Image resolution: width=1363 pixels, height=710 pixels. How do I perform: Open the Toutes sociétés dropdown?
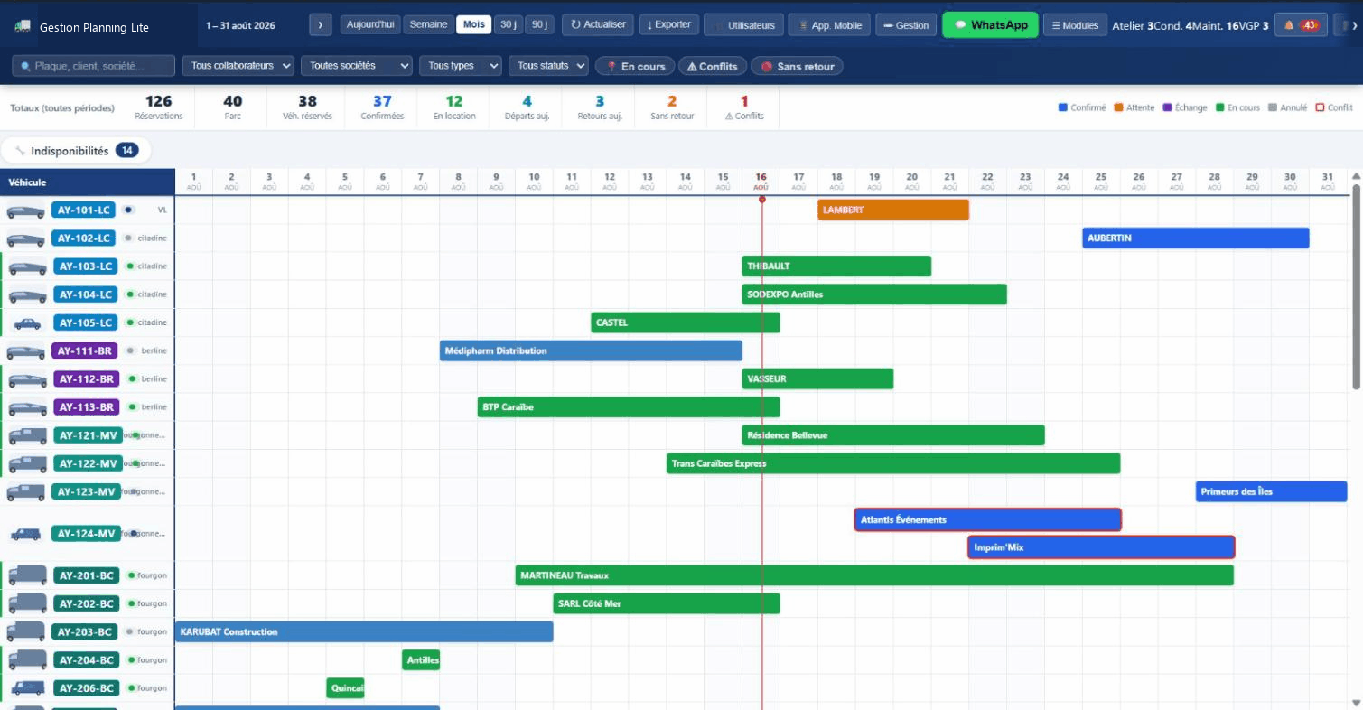[x=356, y=66]
